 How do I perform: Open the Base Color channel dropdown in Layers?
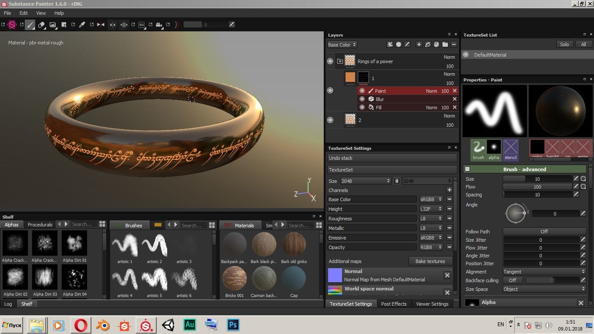342,44
